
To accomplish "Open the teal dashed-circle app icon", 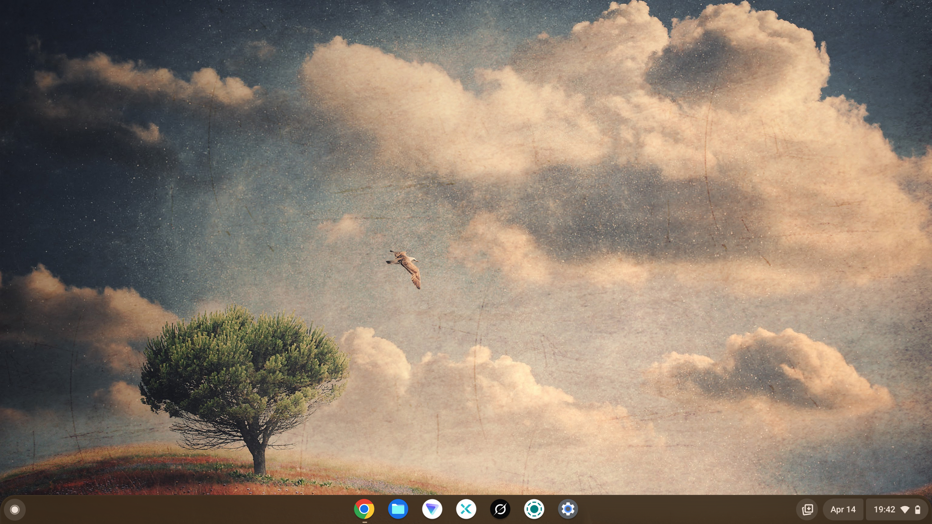I will [x=534, y=509].
